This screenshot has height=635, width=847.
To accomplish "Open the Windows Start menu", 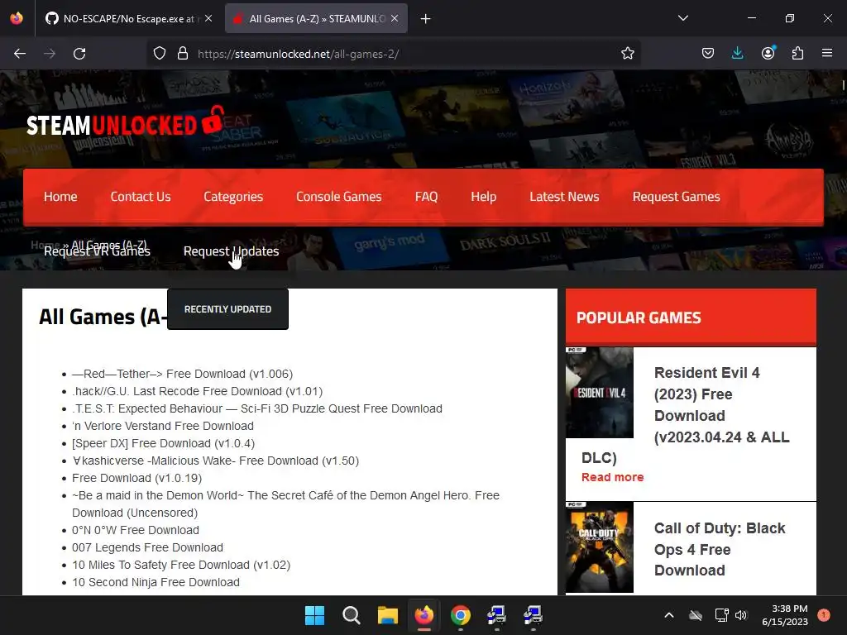I will coord(314,615).
